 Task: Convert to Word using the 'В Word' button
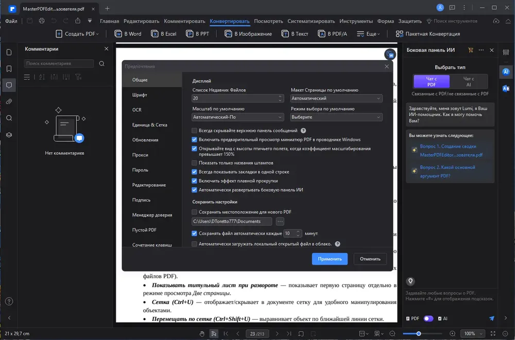tap(128, 34)
